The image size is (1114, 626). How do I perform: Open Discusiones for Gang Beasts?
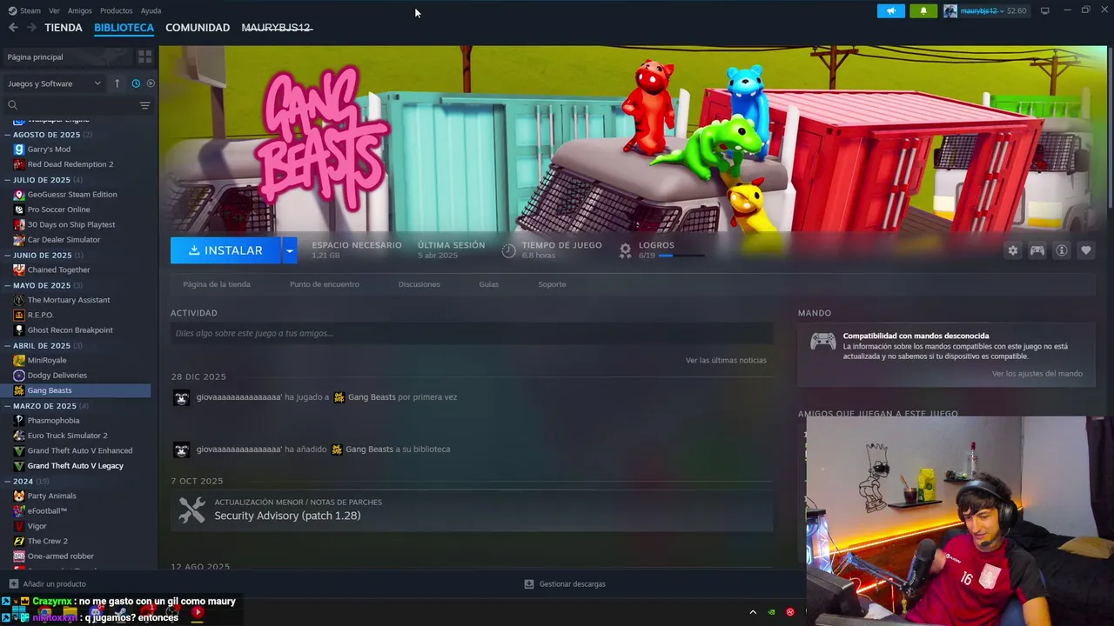(x=419, y=284)
